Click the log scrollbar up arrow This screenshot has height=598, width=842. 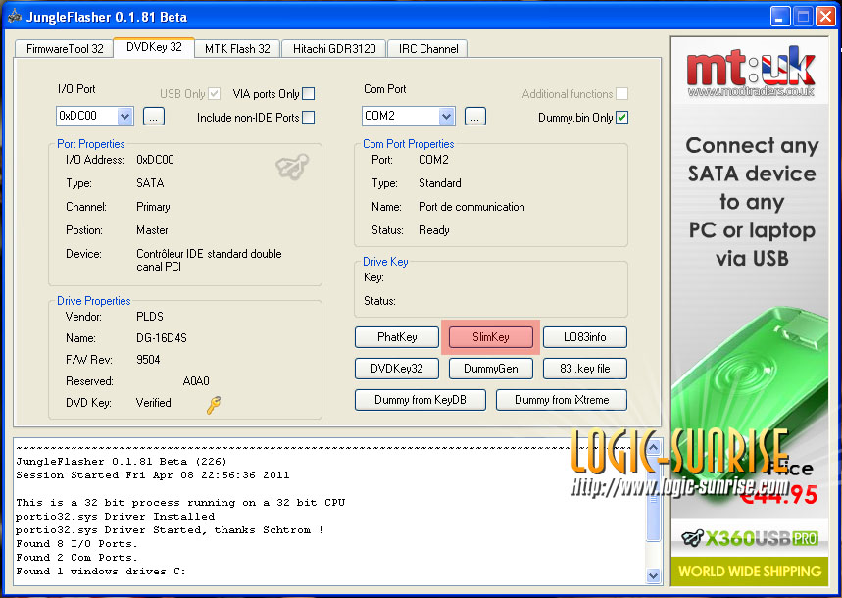(653, 447)
